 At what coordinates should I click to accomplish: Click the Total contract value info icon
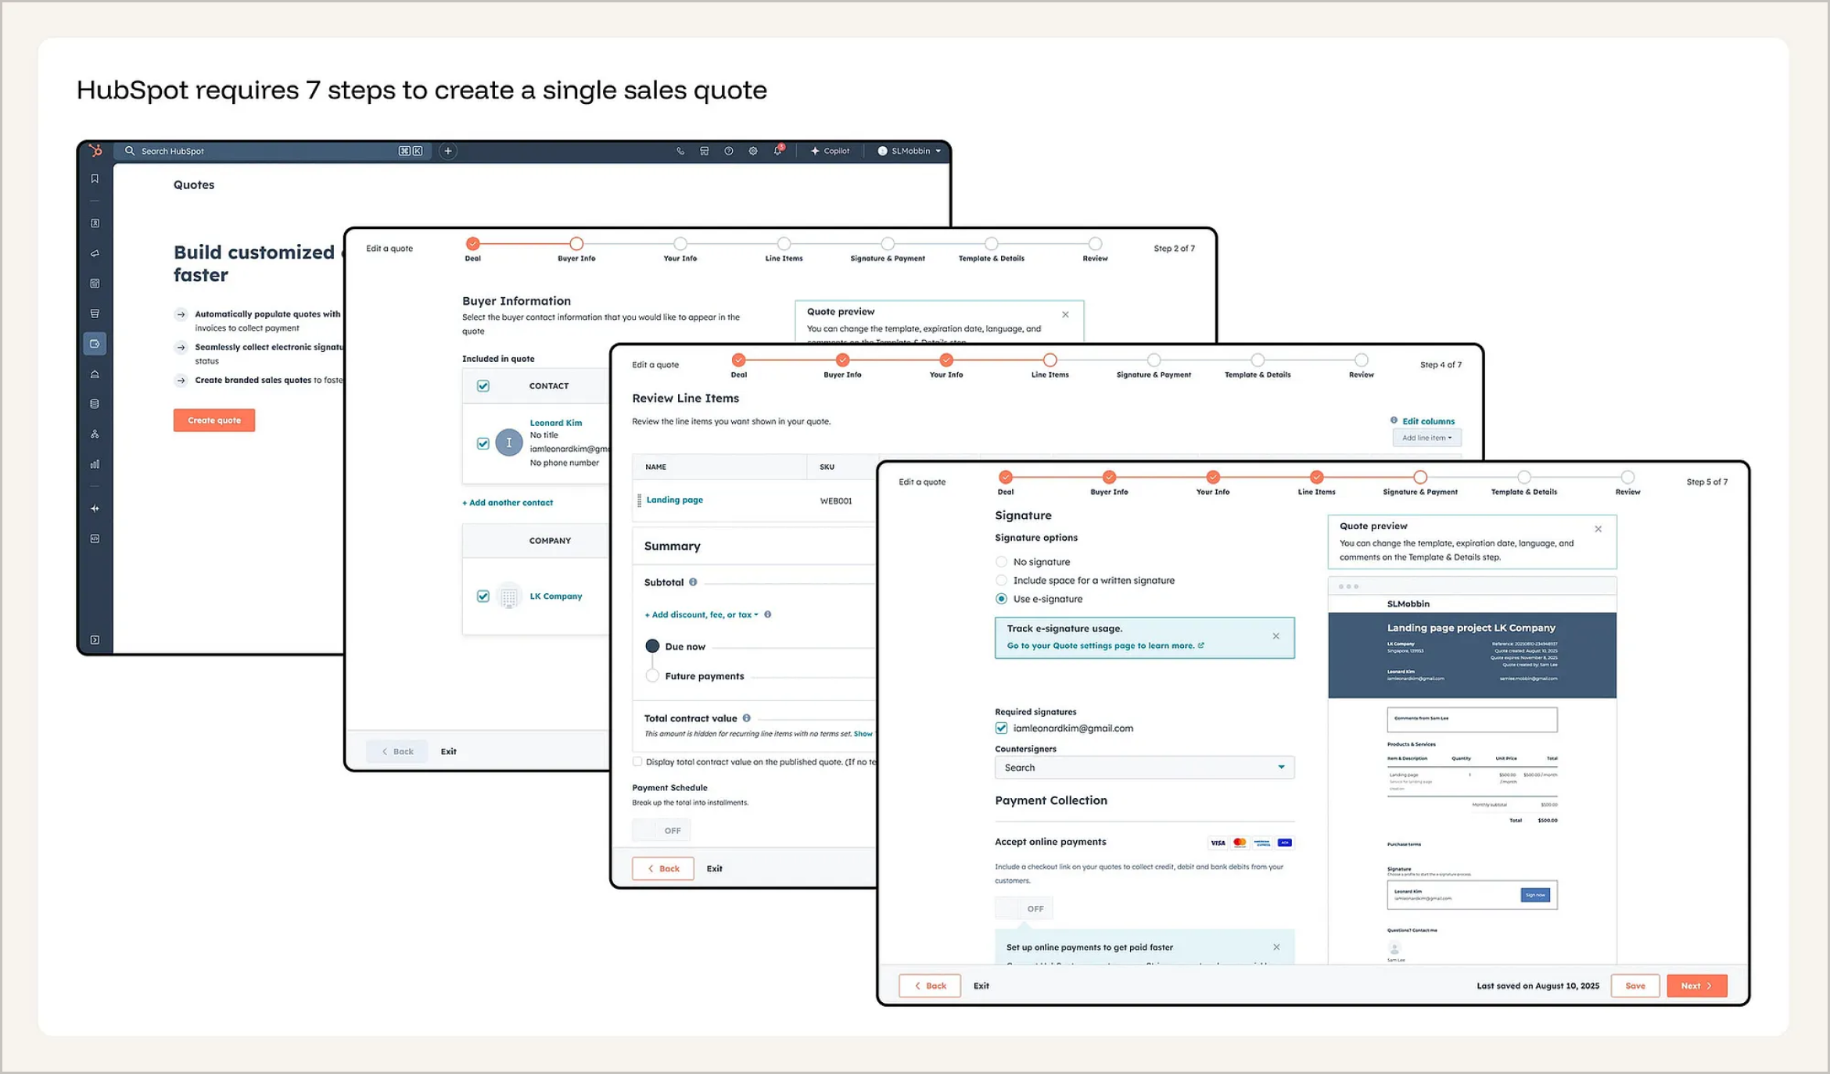pos(747,718)
